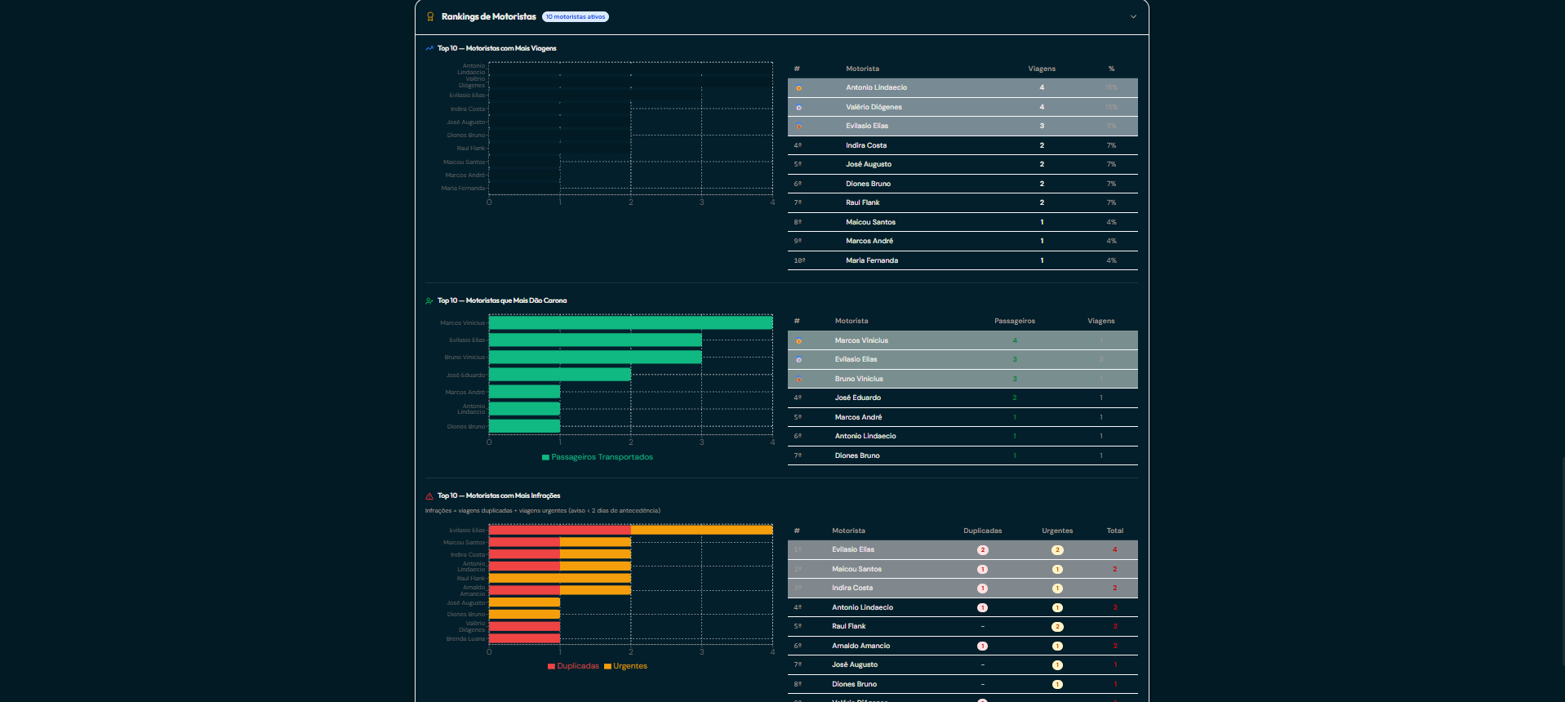
Task: Click the Duplicadas badge for Arnaldo Amancio
Action: pyautogui.click(x=982, y=646)
